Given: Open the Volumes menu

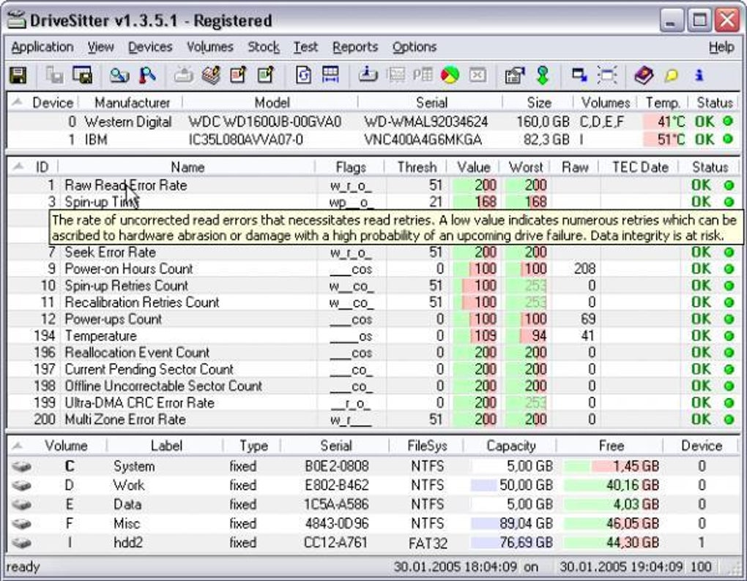Looking at the screenshot, I should coord(209,47).
